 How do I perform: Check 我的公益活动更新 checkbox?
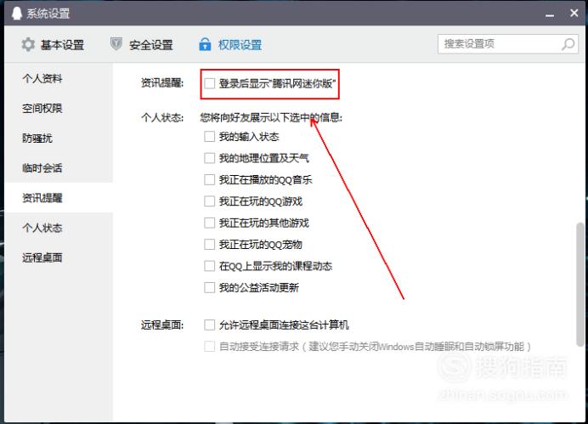[x=209, y=287]
